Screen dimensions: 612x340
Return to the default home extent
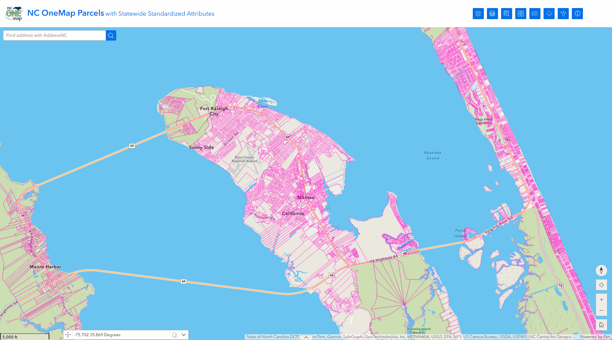[x=601, y=325]
